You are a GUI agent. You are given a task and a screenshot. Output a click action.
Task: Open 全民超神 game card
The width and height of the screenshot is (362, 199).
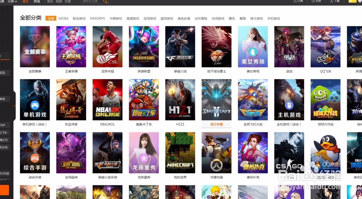[71, 153]
